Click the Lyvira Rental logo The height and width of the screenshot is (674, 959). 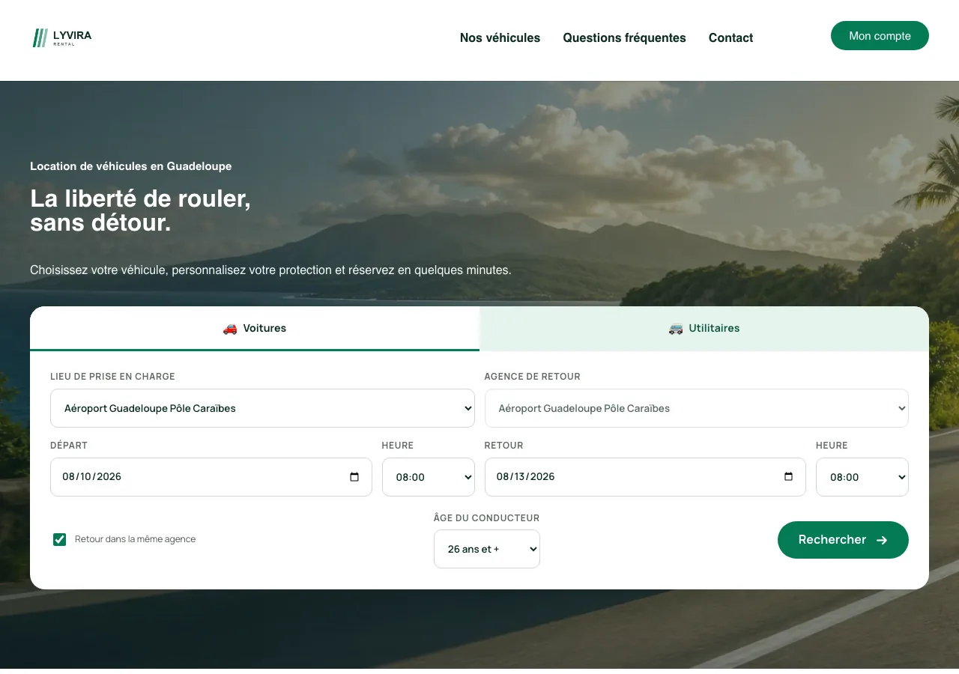pyautogui.click(x=62, y=37)
